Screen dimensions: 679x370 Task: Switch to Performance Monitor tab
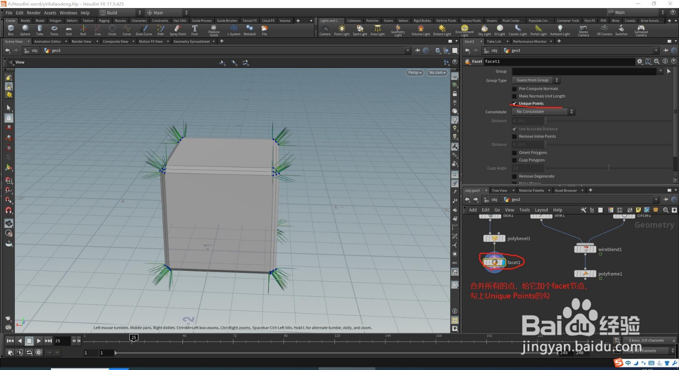coord(530,42)
